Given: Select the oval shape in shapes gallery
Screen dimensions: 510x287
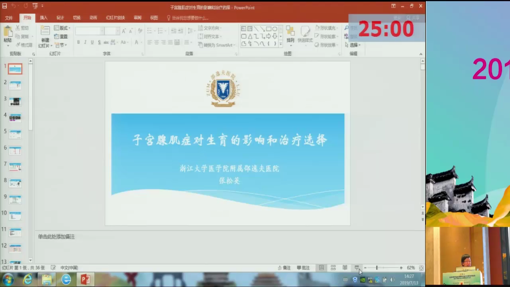Looking at the screenshot, I should pos(275,29).
